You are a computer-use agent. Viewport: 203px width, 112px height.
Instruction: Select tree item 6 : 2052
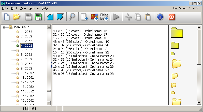(x=26, y=55)
